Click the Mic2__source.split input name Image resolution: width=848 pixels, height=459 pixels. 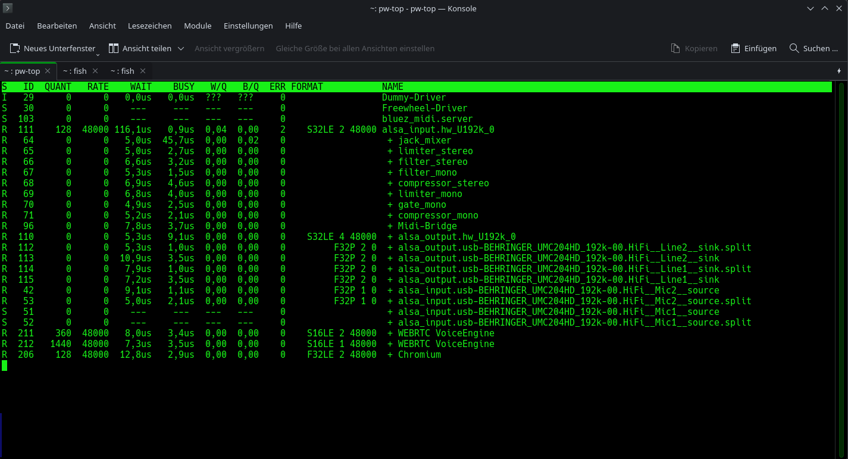pos(575,301)
